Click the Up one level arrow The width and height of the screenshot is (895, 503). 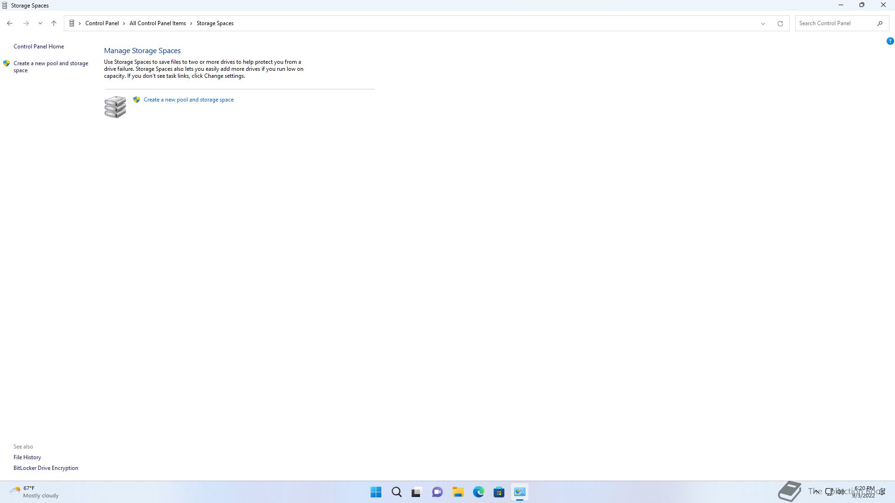[x=54, y=23]
